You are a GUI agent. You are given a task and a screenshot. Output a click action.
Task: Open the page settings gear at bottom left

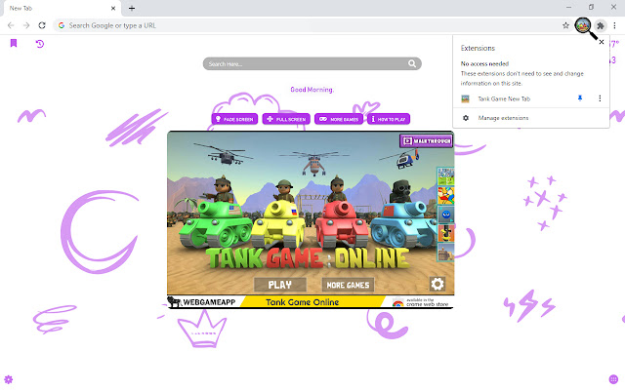click(9, 379)
